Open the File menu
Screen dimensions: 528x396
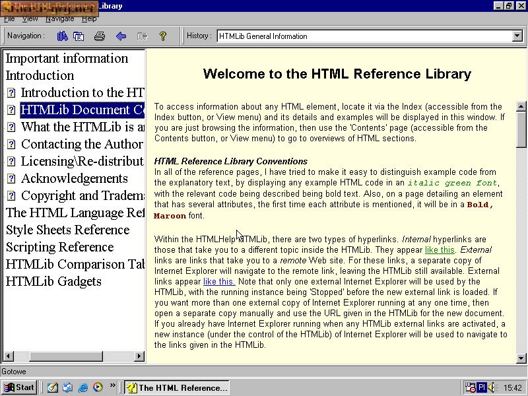9,19
